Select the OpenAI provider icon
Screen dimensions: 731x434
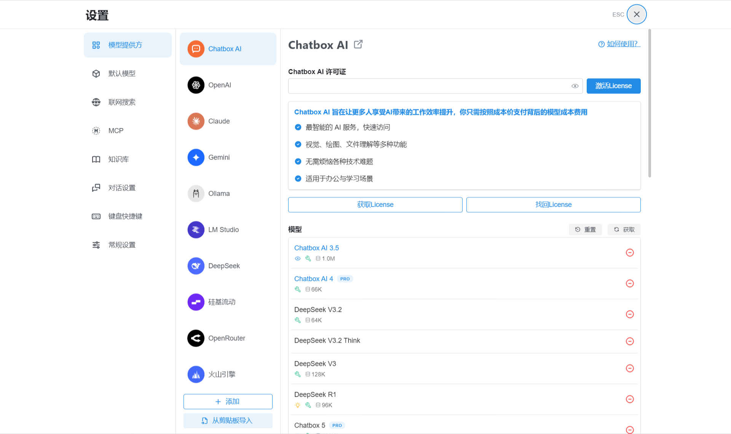pyautogui.click(x=196, y=85)
